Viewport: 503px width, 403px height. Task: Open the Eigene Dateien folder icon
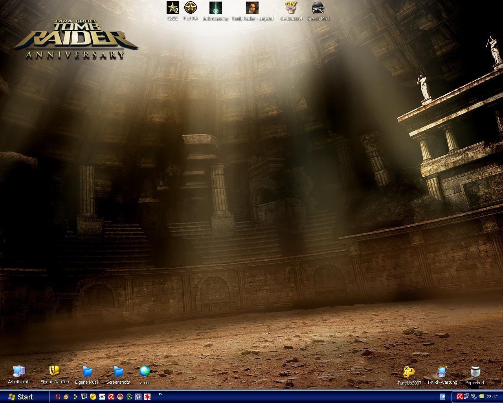click(x=55, y=374)
